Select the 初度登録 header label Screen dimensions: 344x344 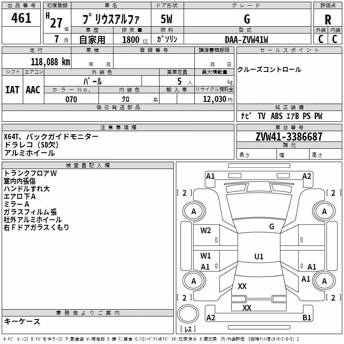point(57,6)
